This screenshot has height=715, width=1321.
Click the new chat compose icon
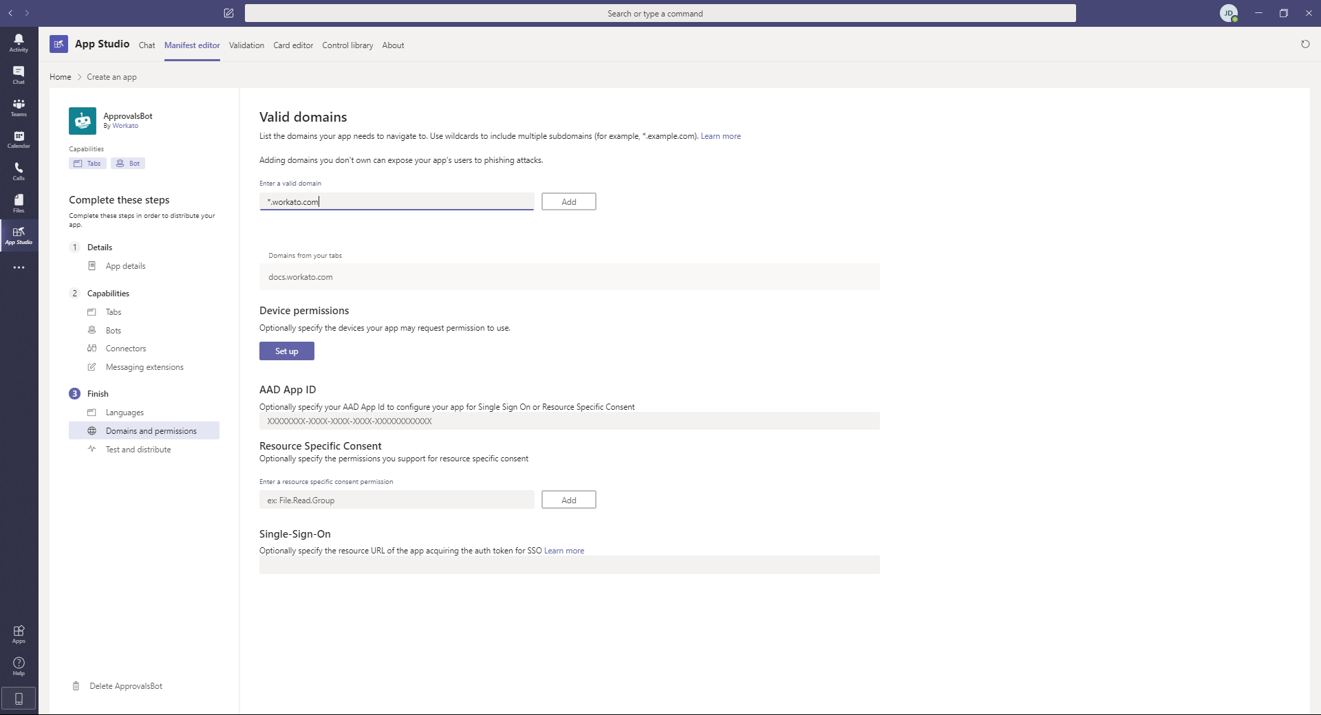(x=228, y=13)
